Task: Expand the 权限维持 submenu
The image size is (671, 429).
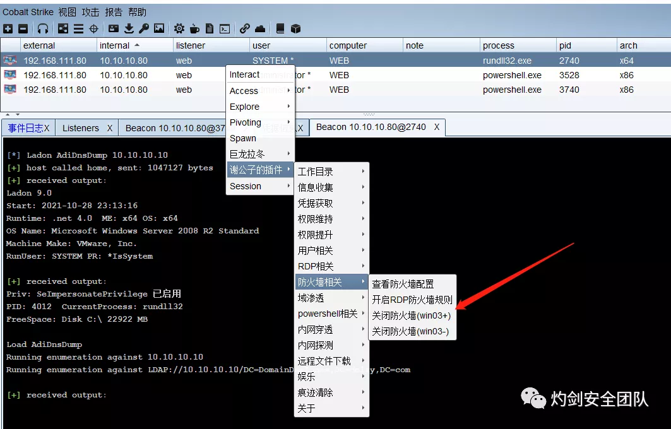Action: click(x=331, y=219)
